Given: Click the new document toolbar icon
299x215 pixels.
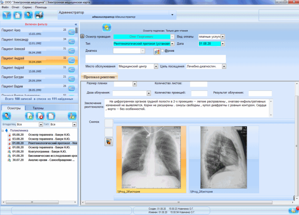Looking at the screenshot, I should click(17, 15).
